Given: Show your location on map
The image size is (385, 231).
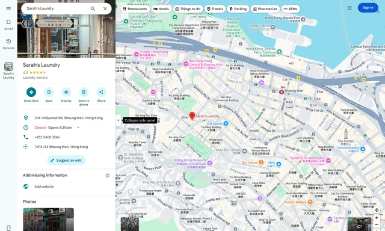Looking at the screenshot, I should click(x=377, y=210).
